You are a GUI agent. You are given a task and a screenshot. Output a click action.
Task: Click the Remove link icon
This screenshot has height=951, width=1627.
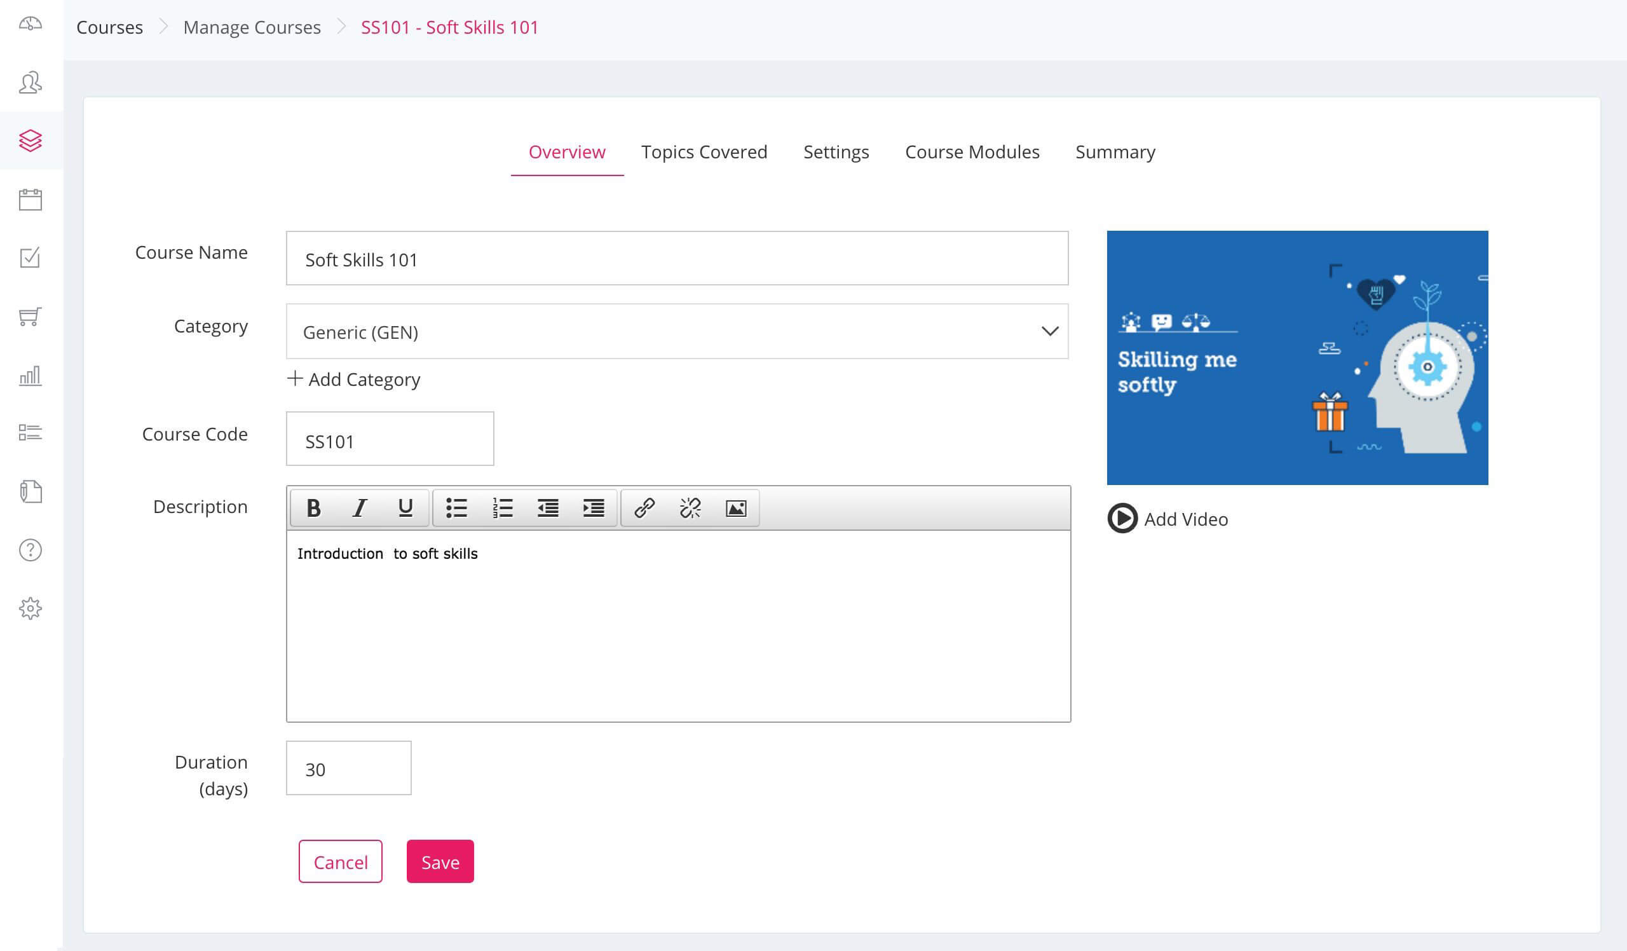point(691,507)
